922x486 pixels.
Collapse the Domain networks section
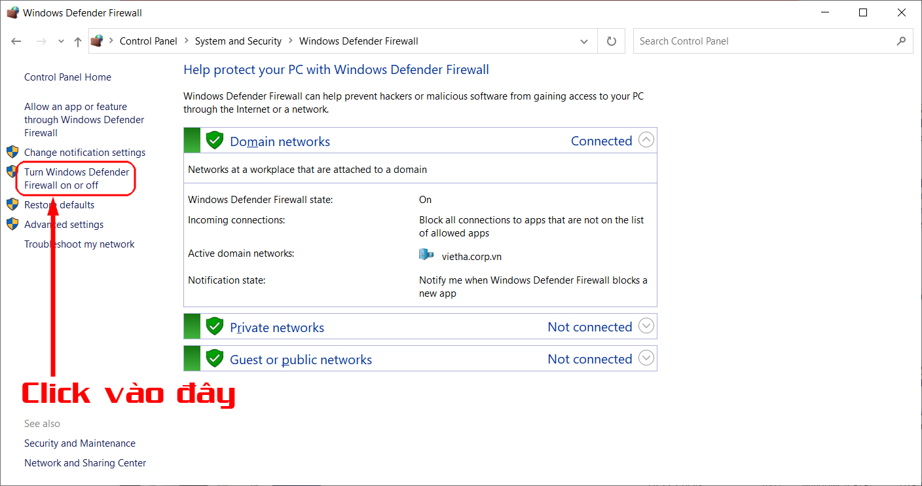coord(646,140)
